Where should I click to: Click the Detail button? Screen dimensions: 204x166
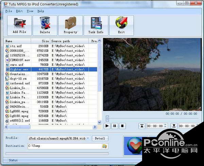(100, 138)
